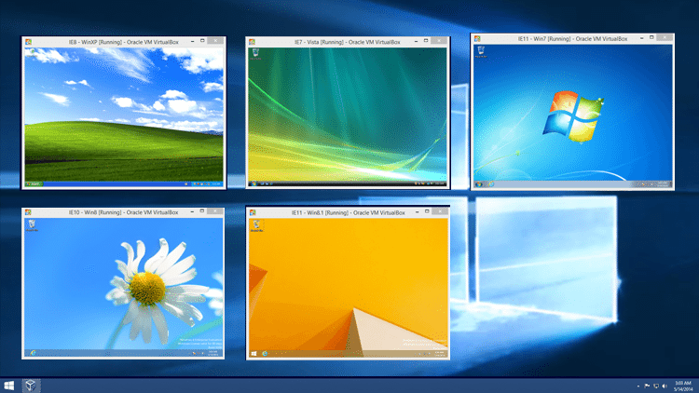Open the network tray icon on host
The image size is (699, 393).
coord(656,386)
